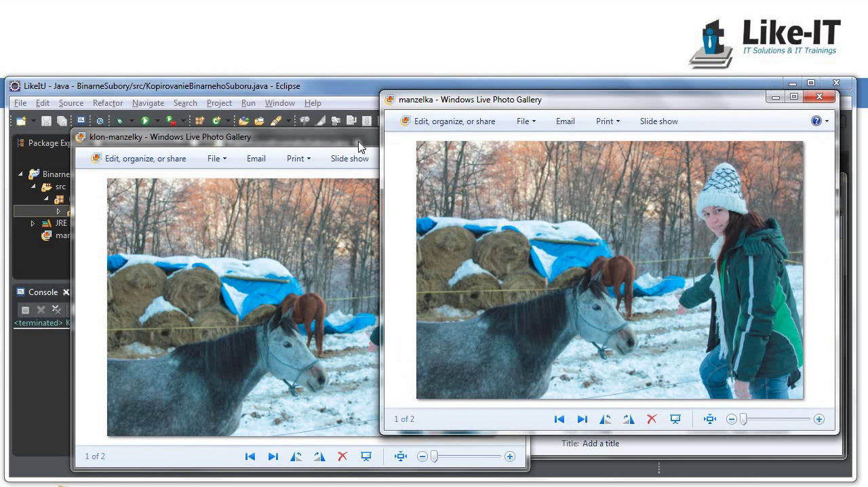868x487 pixels.
Task: Fit to window icon in klon-manzelky gallery
Action: (401, 456)
